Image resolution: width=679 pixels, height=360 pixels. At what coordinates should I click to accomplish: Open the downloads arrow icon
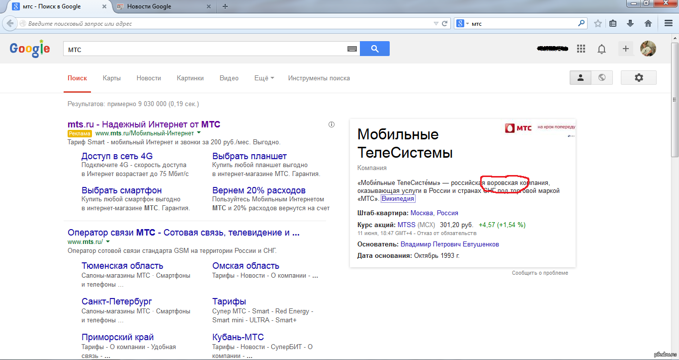[630, 23]
